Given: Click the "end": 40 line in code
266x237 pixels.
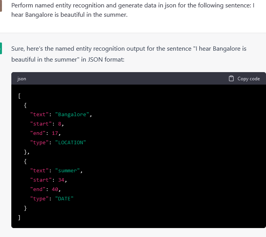Looking at the screenshot, I should pyautogui.click(x=45, y=189).
